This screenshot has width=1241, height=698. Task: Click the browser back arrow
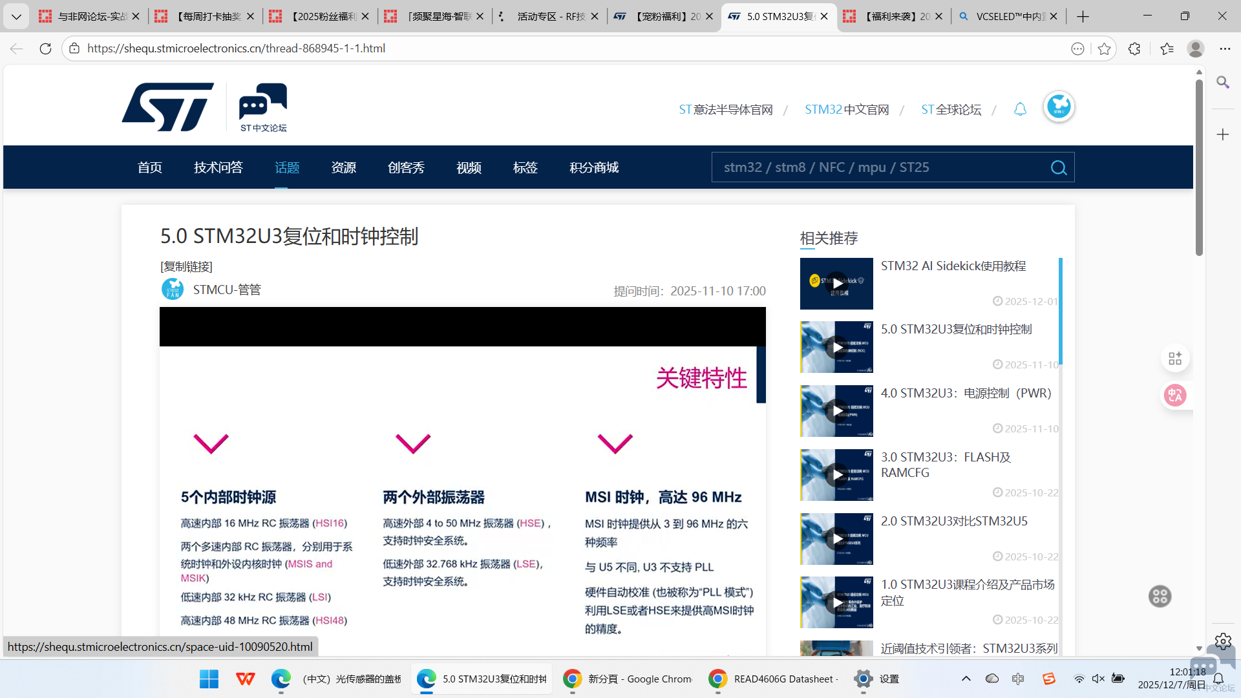(x=17, y=48)
